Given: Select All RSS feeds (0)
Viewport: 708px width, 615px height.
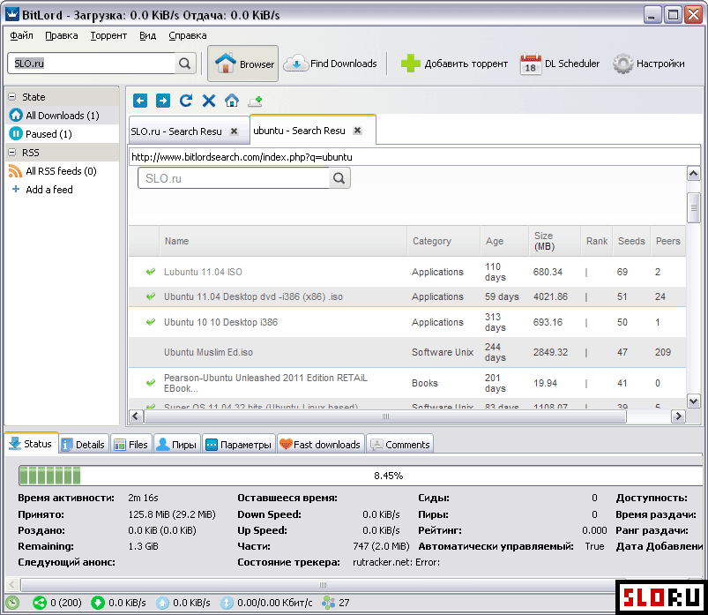Looking at the screenshot, I should tap(63, 171).
